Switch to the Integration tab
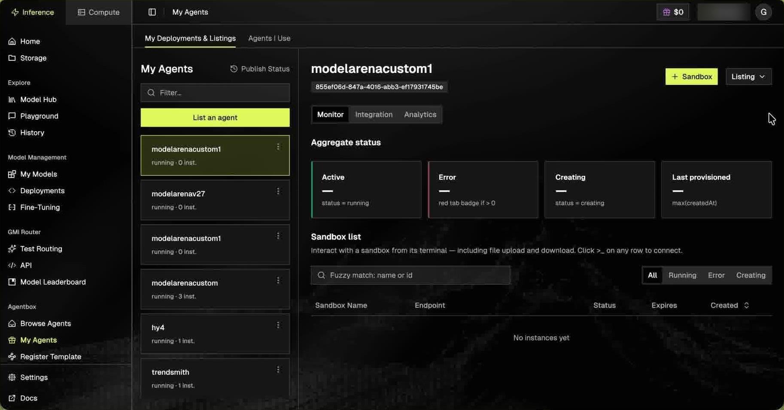The height and width of the screenshot is (410, 784). point(374,115)
